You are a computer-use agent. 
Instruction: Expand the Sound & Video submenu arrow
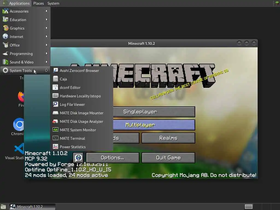click(x=46, y=62)
